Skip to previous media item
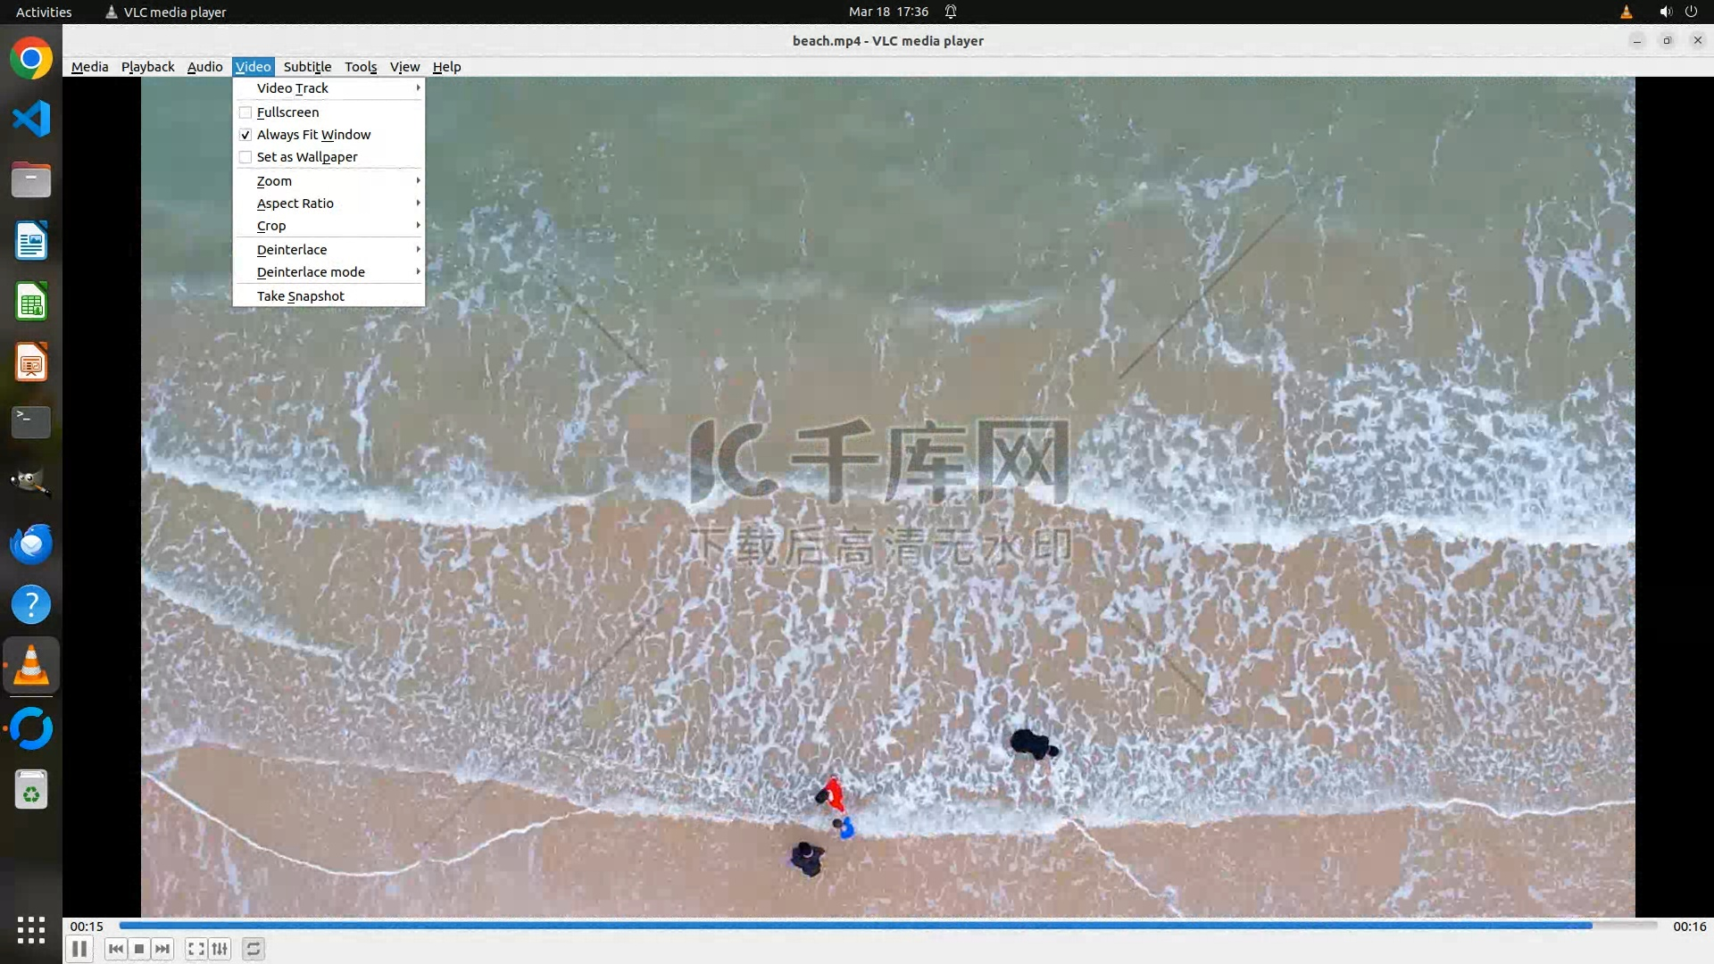This screenshot has height=964, width=1714. tap(115, 949)
